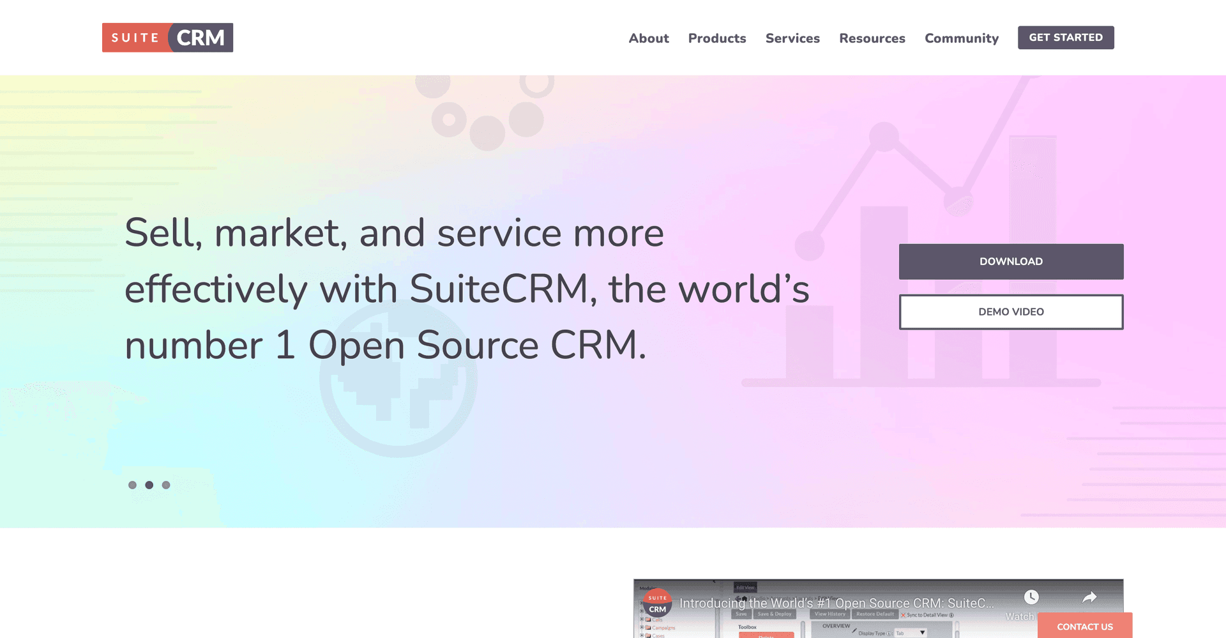
Task: Select the second carousel slide dot
Action: tap(149, 485)
